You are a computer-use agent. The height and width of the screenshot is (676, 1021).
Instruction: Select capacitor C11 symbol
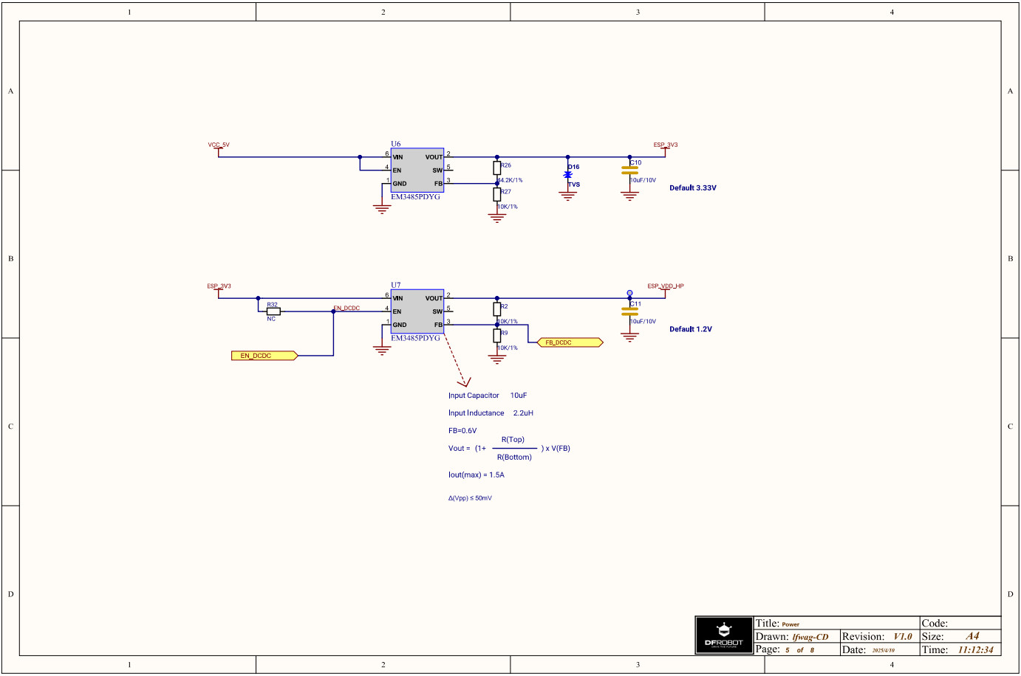(629, 311)
